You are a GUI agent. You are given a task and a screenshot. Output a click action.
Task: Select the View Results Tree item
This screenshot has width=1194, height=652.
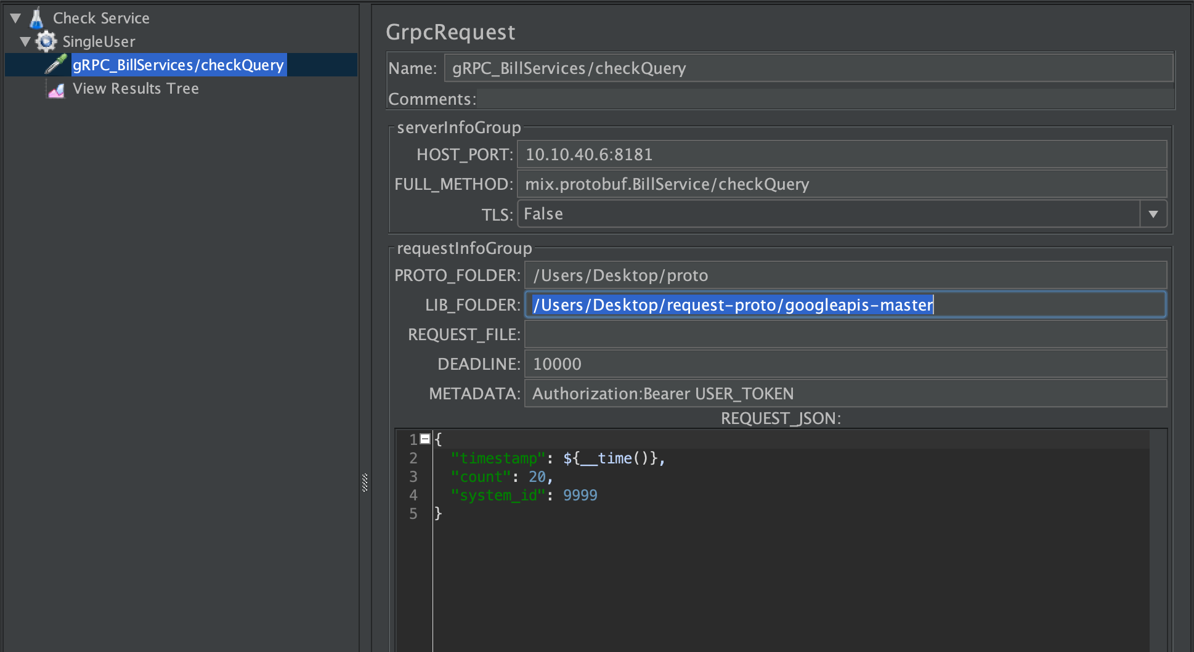coord(136,88)
